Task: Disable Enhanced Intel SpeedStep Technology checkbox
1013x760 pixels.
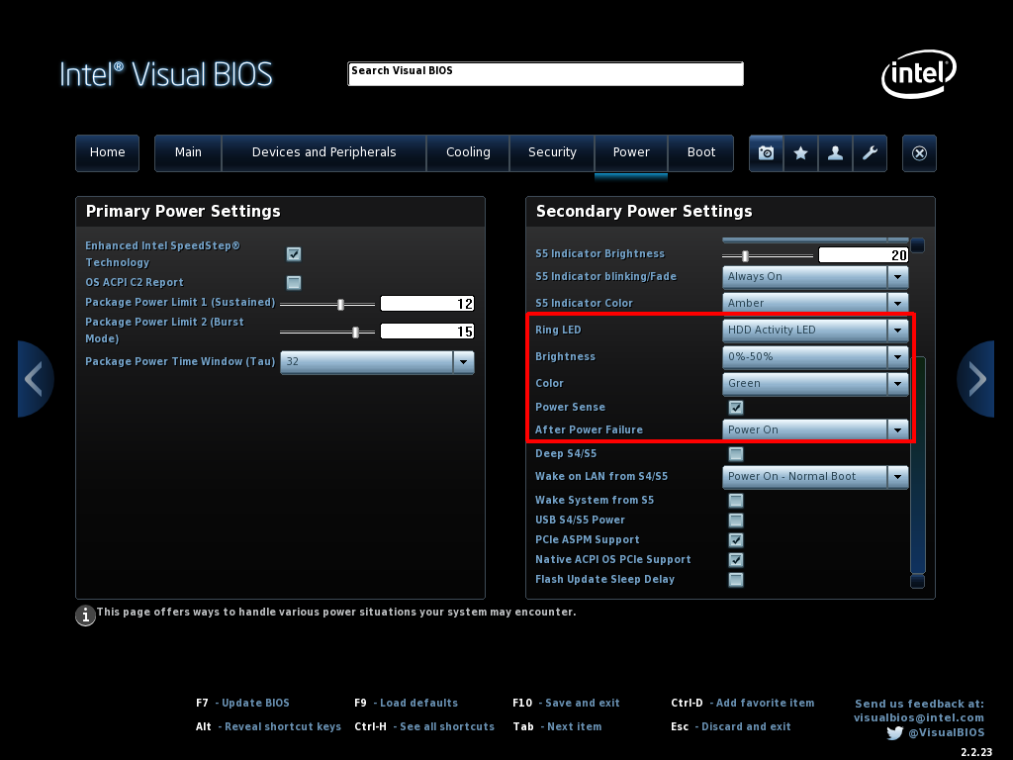Action: point(294,254)
